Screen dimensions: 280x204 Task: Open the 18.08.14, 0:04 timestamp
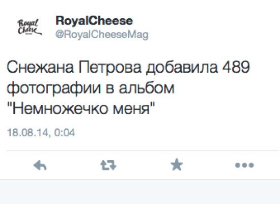41,133
